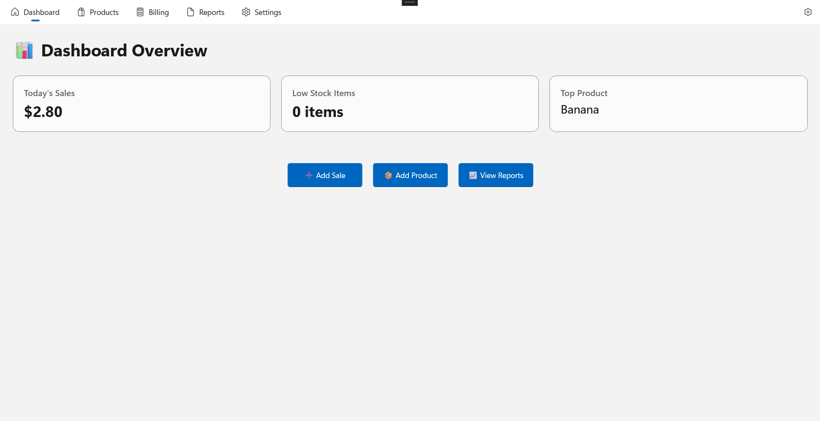Select the Dashboard tab label
The height and width of the screenshot is (421, 820).
[x=41, y=12]
